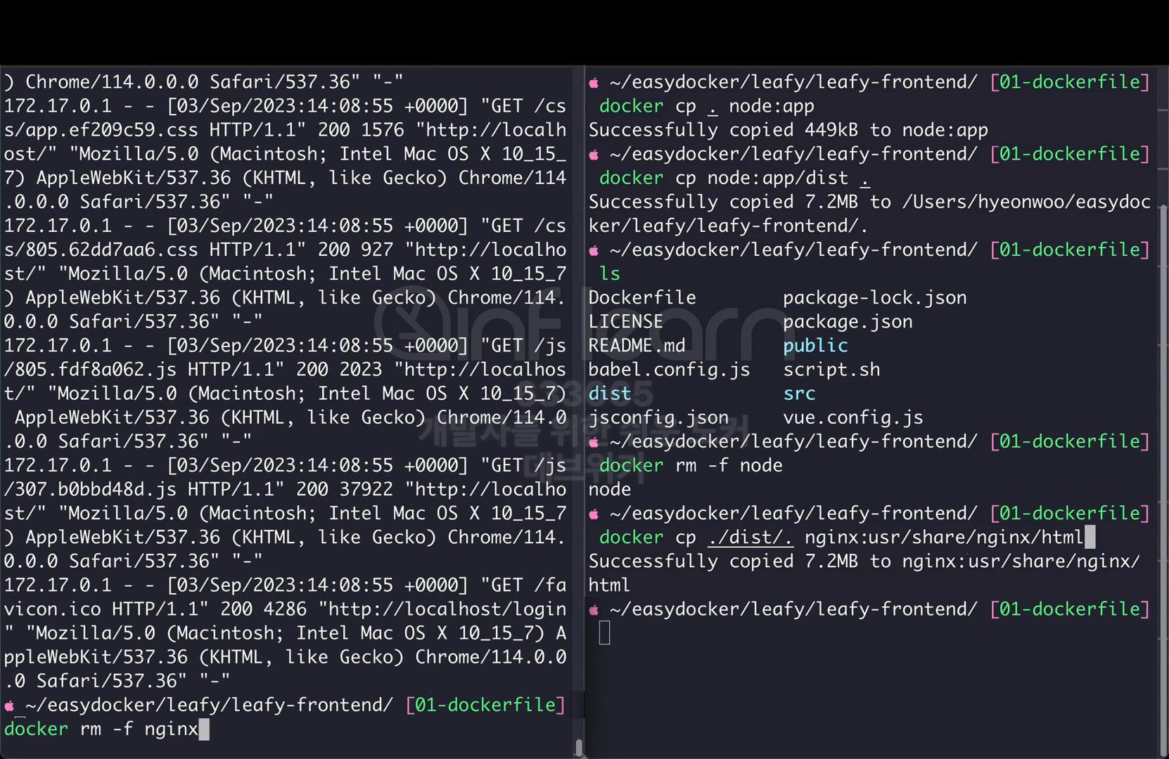Click the apple prompt icon above 'docker rm -f nginx'

pos(10,706)
